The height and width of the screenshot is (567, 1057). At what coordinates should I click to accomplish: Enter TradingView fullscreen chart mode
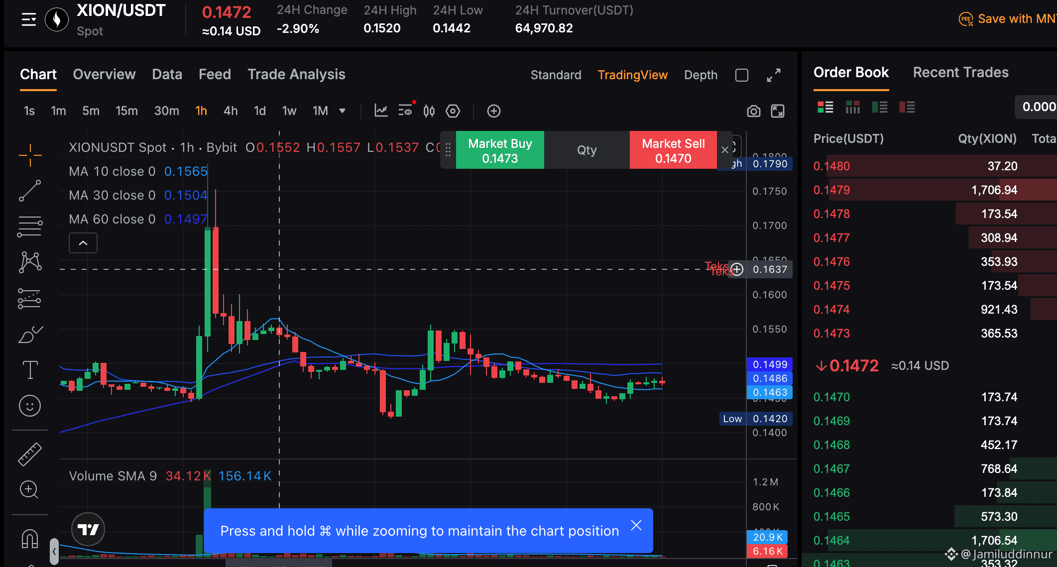[x=778, y=111]
